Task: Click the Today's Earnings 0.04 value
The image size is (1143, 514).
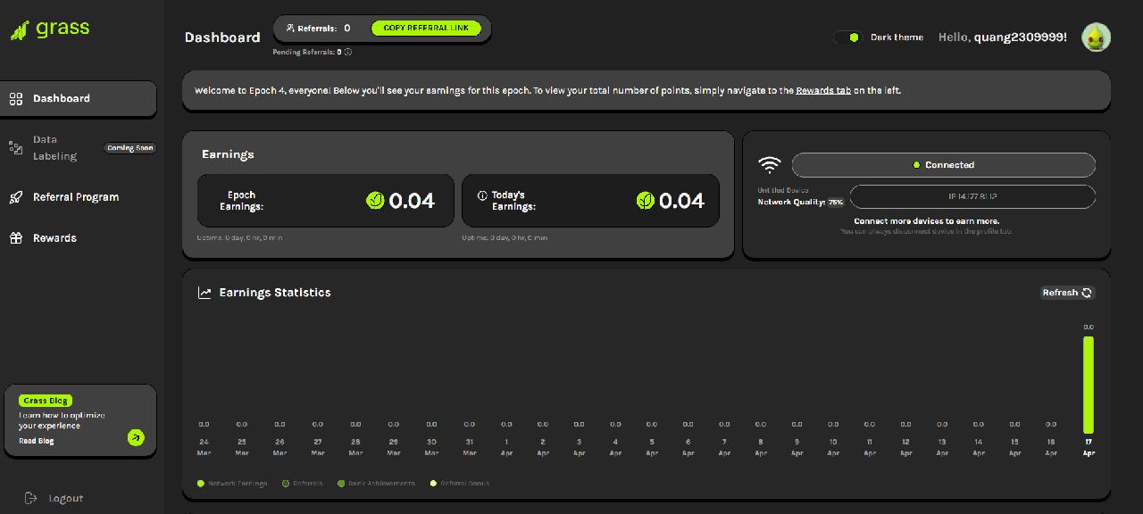Action: click(681, 201)
